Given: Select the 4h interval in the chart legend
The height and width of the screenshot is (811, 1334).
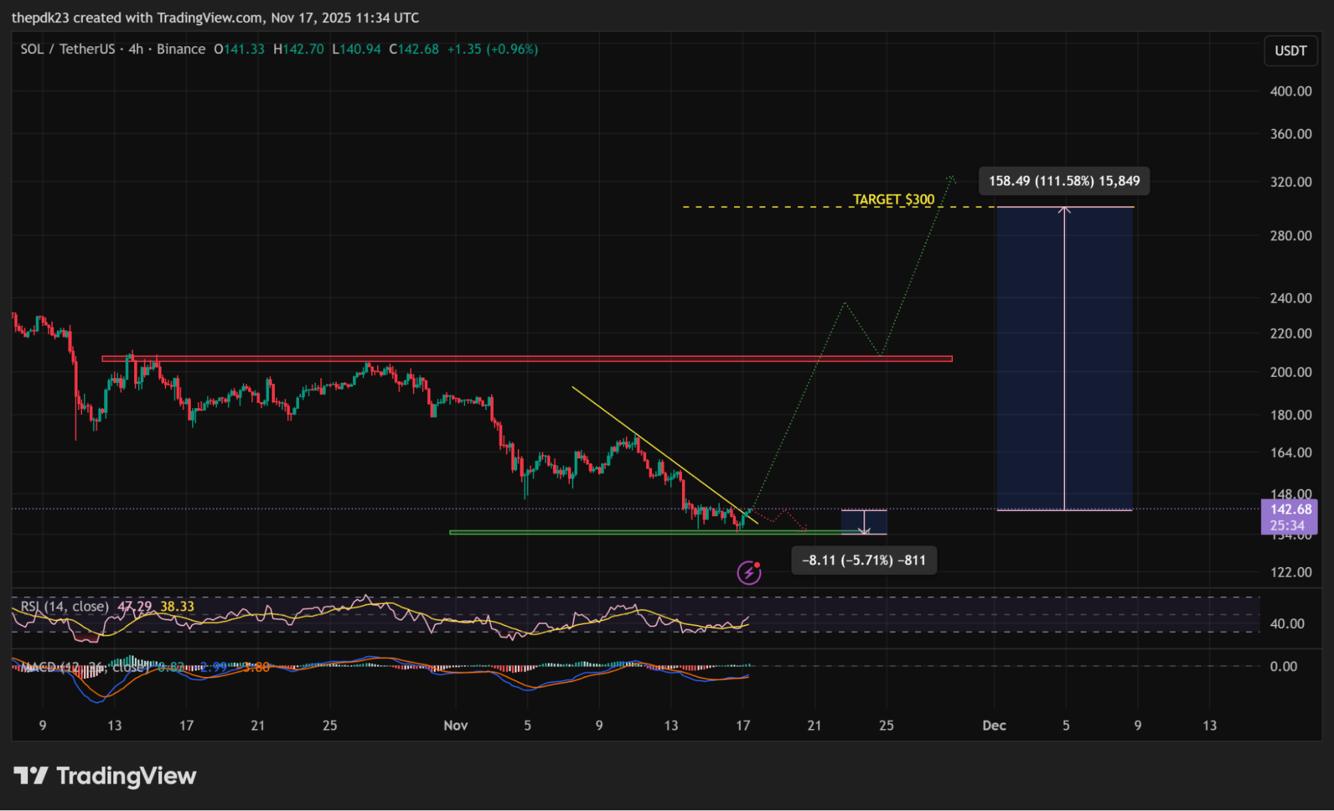Looking at the screenshot, I should (135, 49).
